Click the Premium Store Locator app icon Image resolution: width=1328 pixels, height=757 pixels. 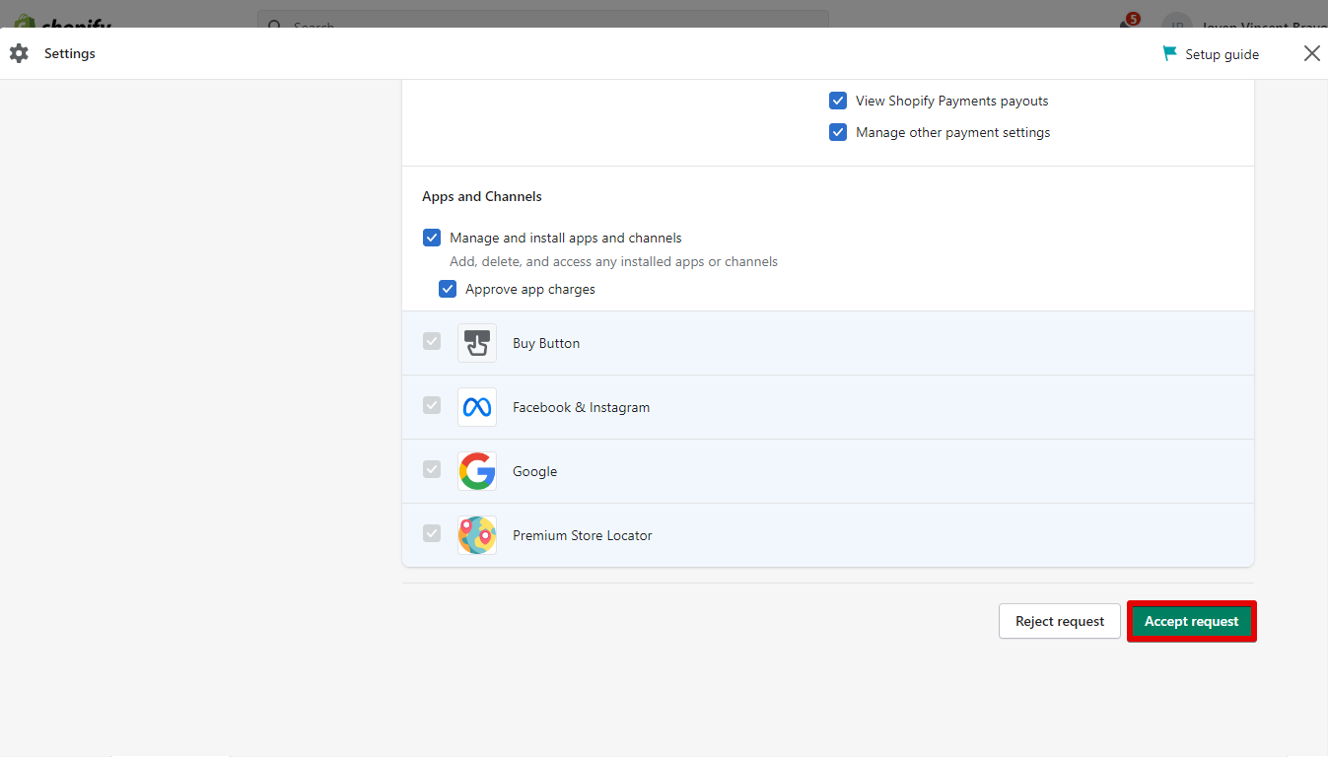click(x=477, y=534)
